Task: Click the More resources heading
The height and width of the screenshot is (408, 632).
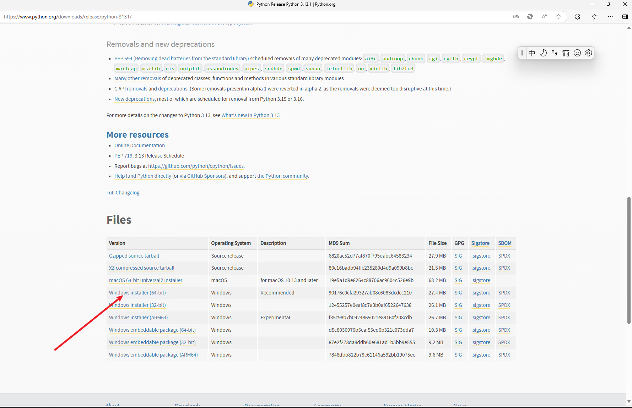Action: [x=137, y=135]
